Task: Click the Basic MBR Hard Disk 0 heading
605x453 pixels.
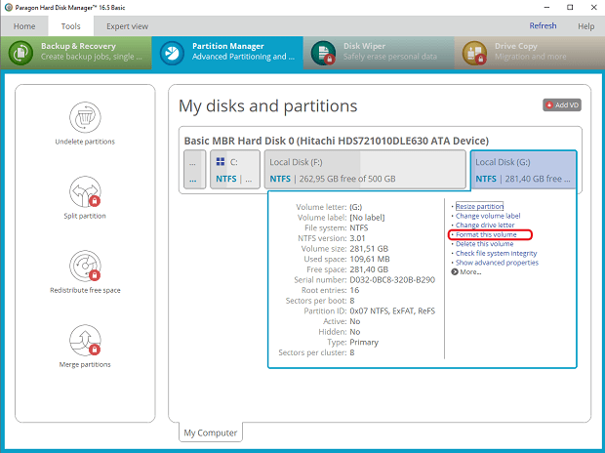Action: coord(336,141)
